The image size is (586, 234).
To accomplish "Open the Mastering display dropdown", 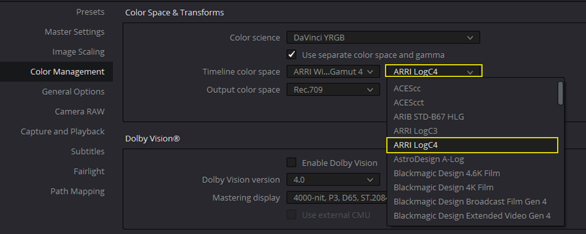I will tap(337, 198).
